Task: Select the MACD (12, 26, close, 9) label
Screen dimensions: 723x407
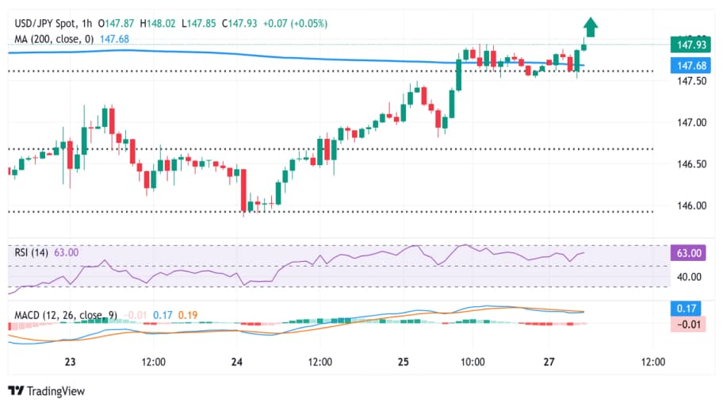Action: (x=66, y=315)
